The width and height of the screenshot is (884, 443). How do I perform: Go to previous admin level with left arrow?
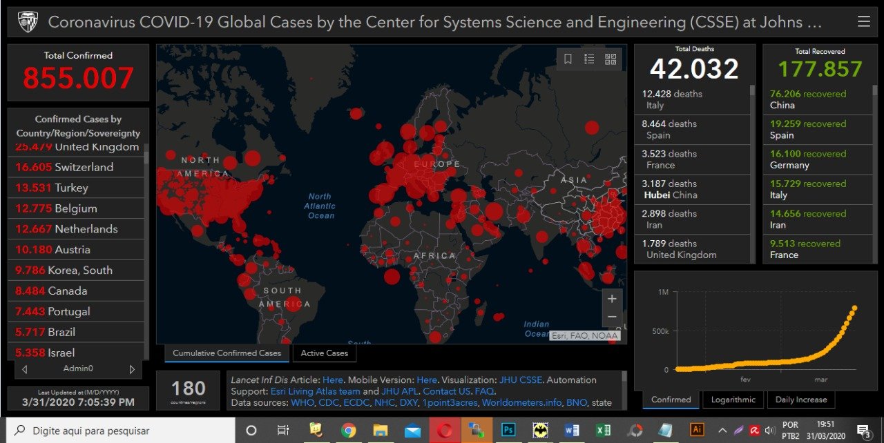tap(25, 369)
